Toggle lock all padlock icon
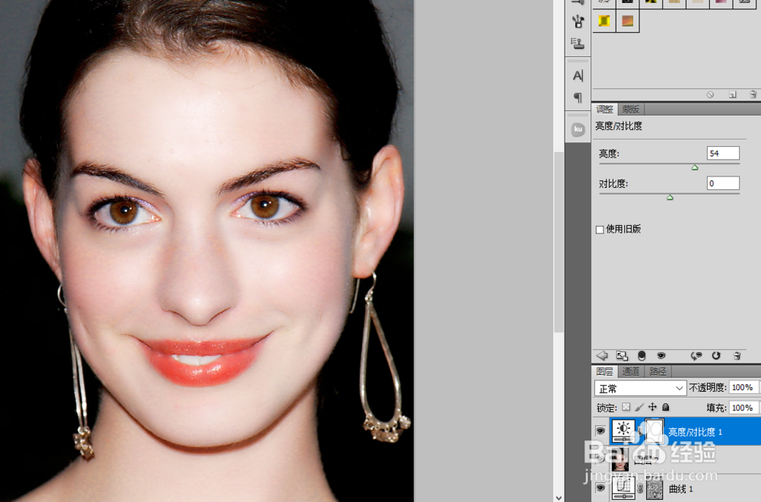Image resolution: width=761 pixels, height=502 pixels. [666, 407]
